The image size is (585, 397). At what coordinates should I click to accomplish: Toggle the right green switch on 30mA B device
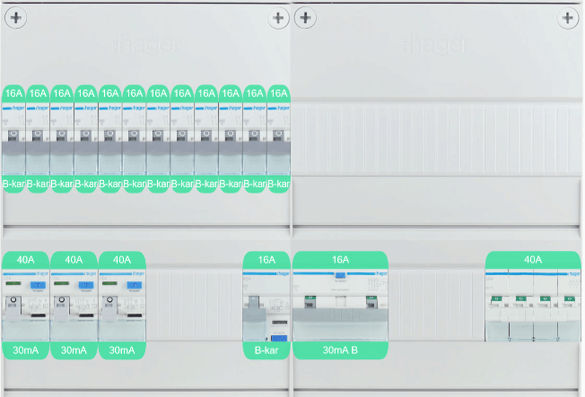pyautogui.click(x=371, y=301)
